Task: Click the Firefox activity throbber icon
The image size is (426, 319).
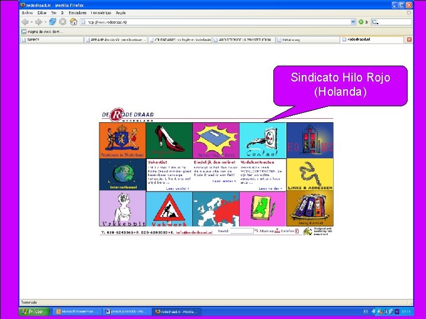Action: point(409,12)
